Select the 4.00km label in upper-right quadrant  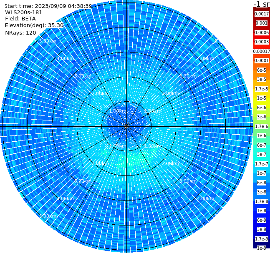point(205,58)
